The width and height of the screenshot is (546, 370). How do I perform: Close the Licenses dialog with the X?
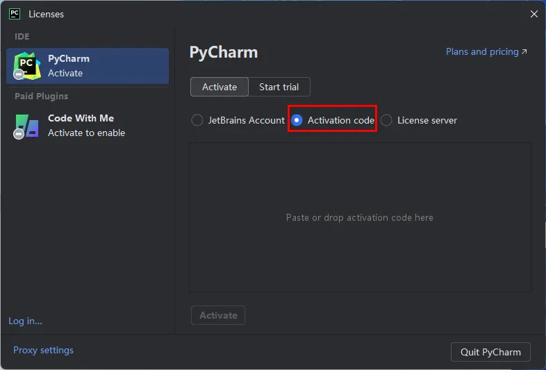click(x=533, y=14)
